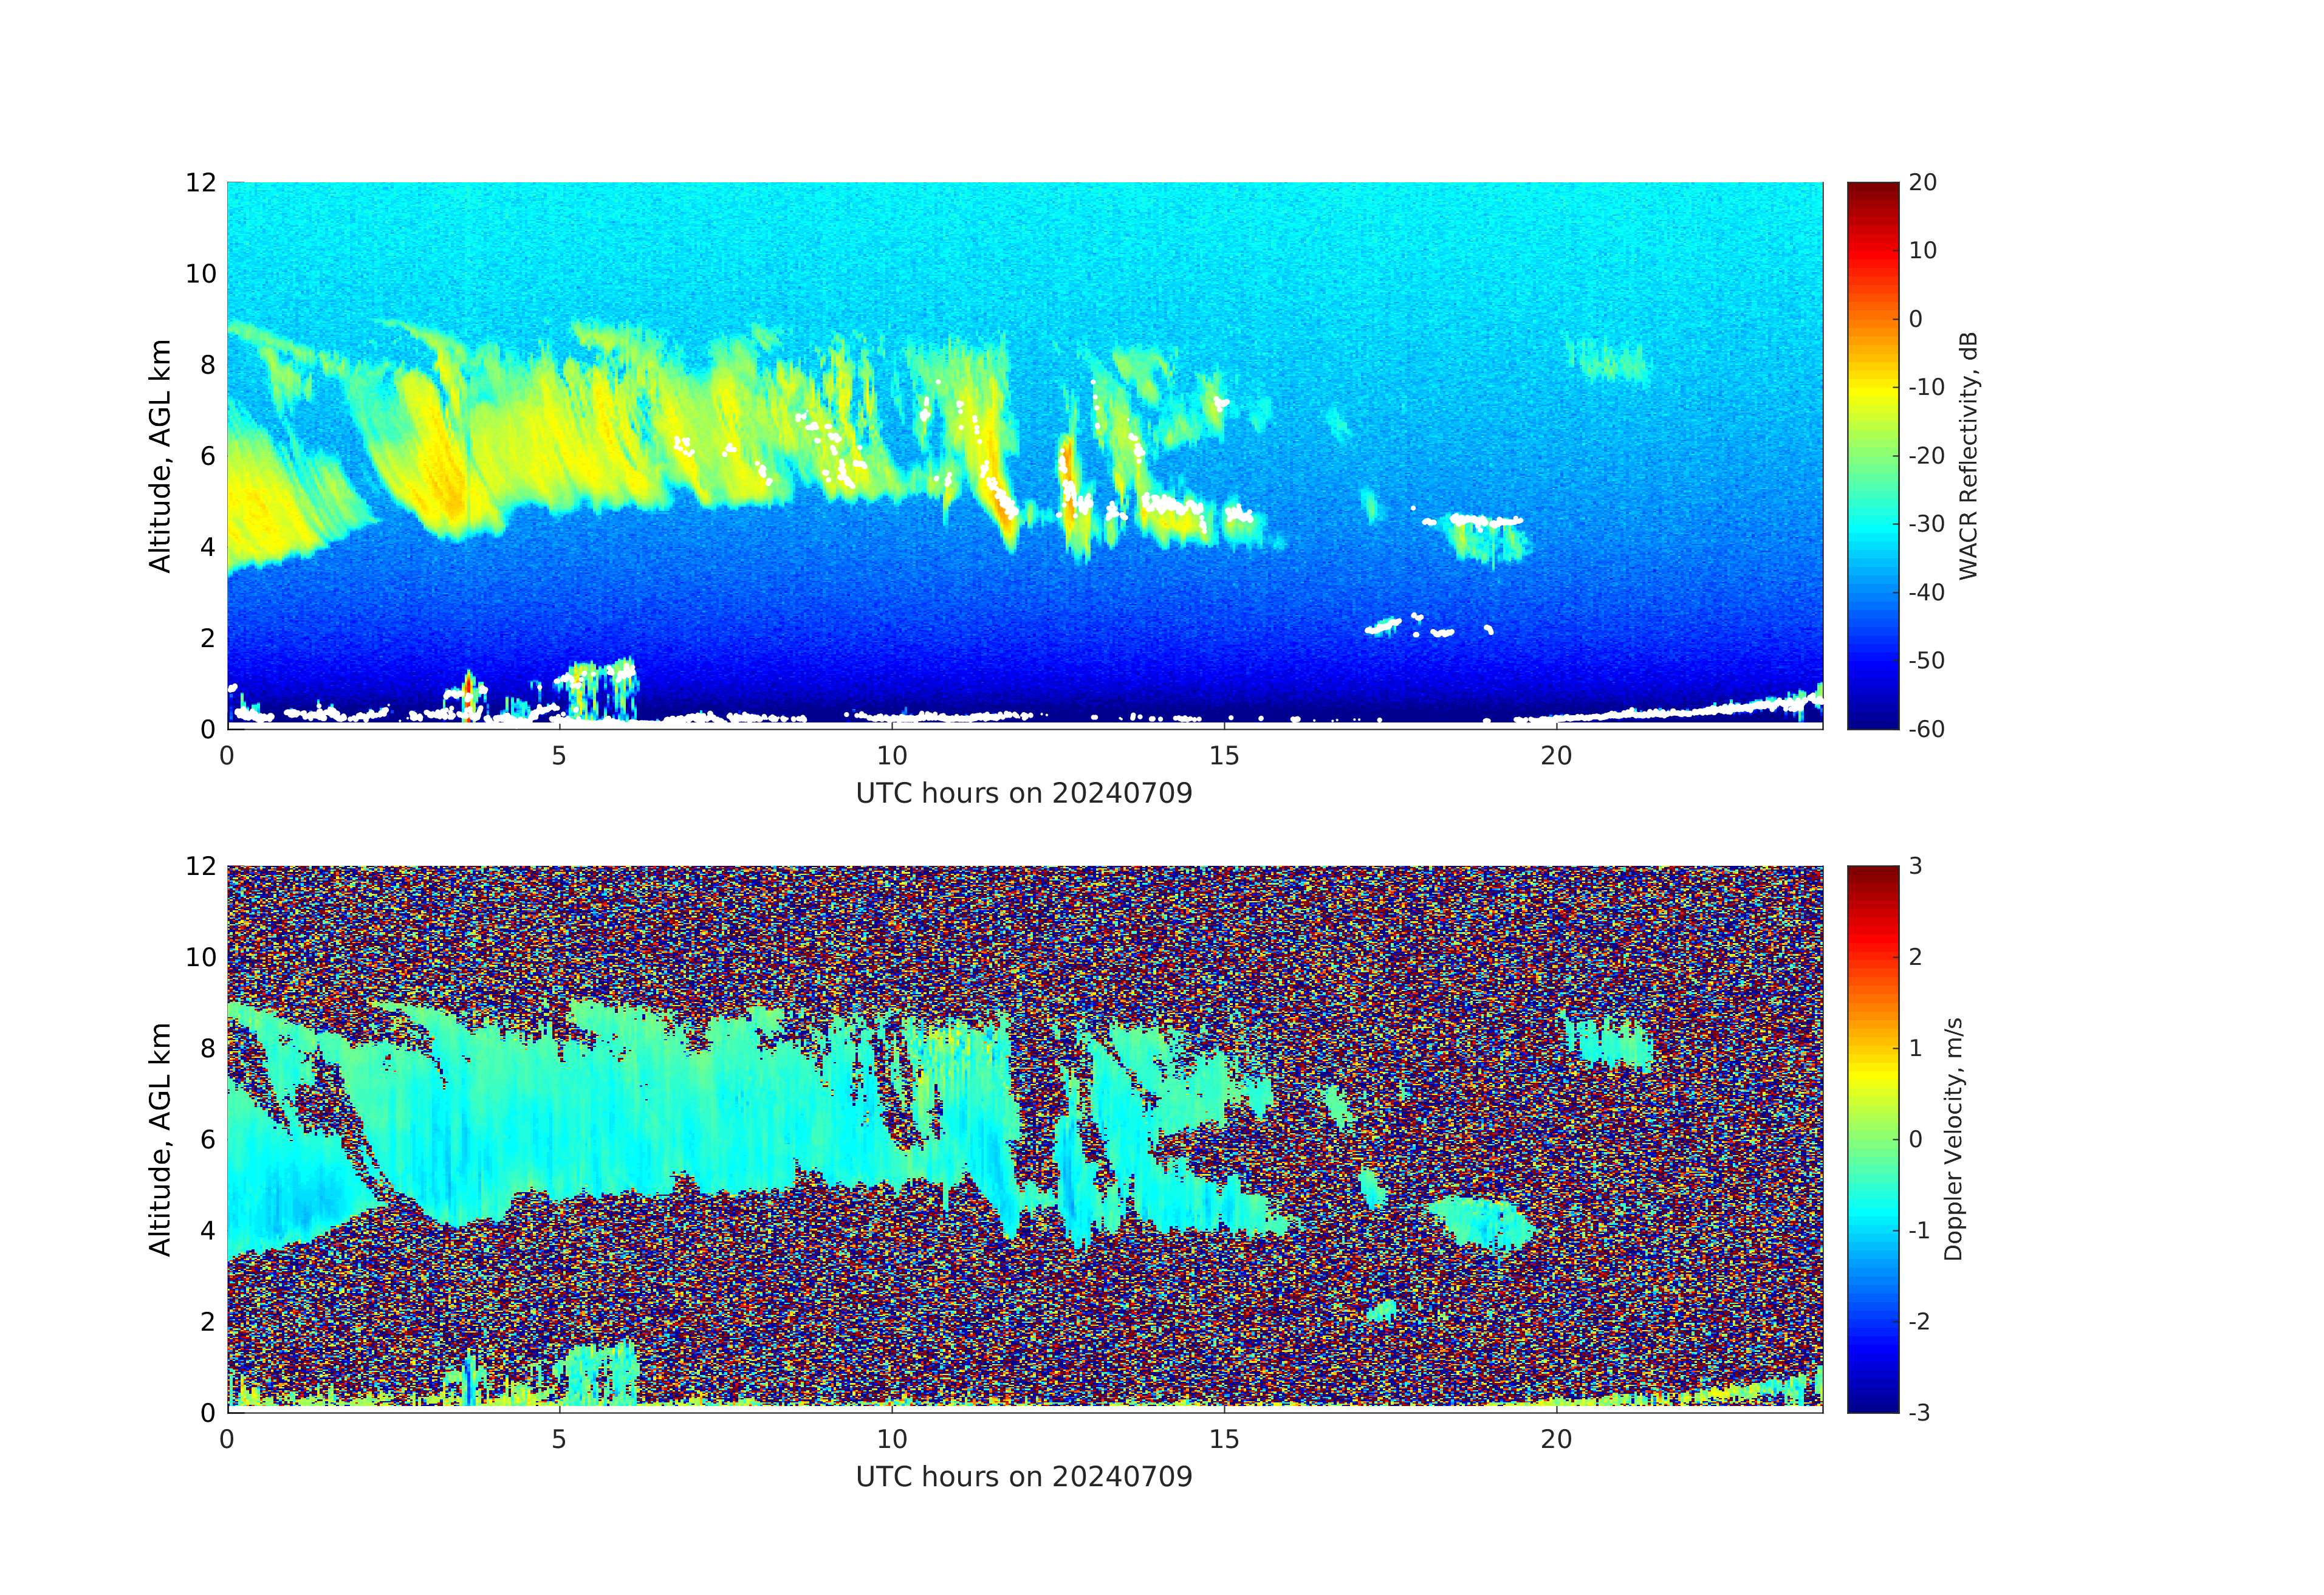Click the 6 km tick on bottom plot

[207, 1139]
